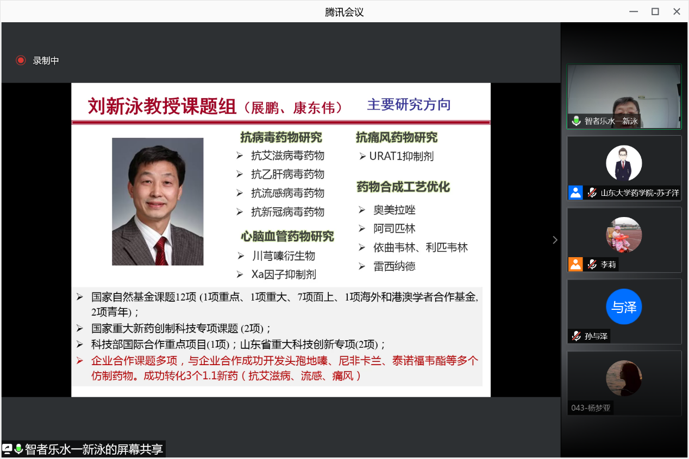Click blue person icon on 苏子洋 tile
689x459 pixels.
(575, 193)
